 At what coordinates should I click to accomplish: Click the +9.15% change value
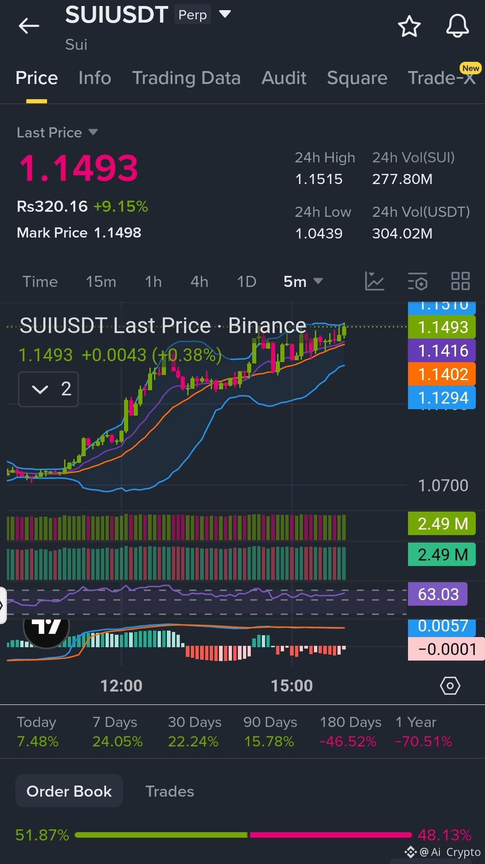coord(121,206)
